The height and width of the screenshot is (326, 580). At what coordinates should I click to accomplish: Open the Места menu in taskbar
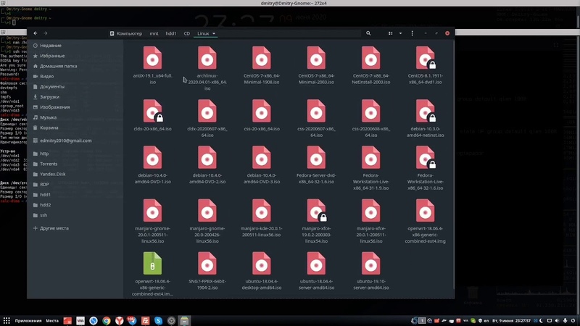coord(52,320)
